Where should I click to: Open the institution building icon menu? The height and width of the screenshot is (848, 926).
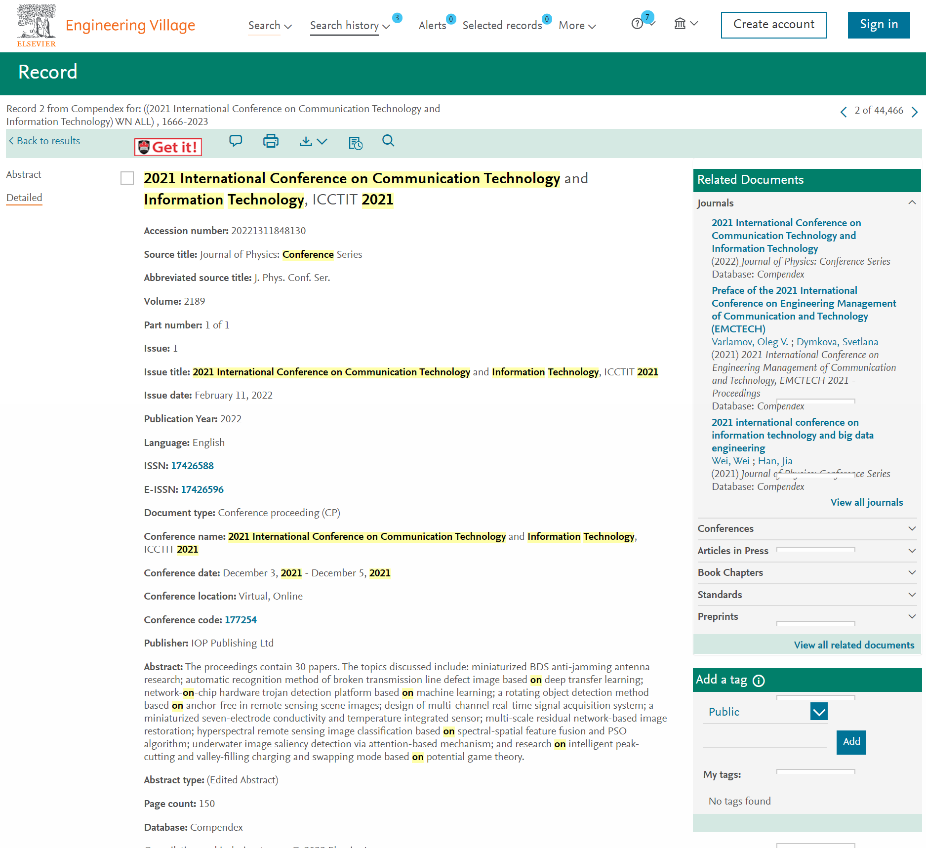[686, 23]
